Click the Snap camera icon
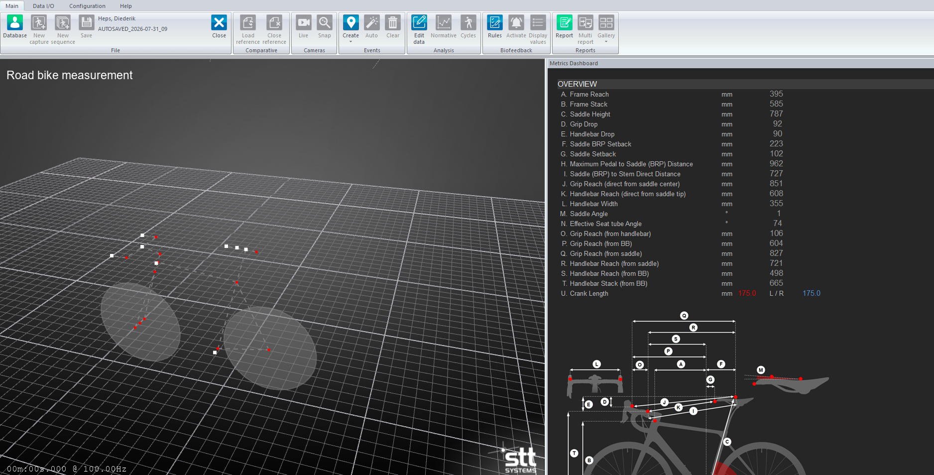Image resolution: width=934 pixels, height=475 pixels. (x=325, y=27)
